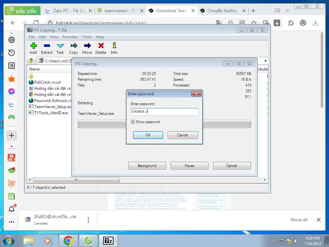Close the downloads bar with X
Screen dimensions: 329x247
(x=318, y=220)
